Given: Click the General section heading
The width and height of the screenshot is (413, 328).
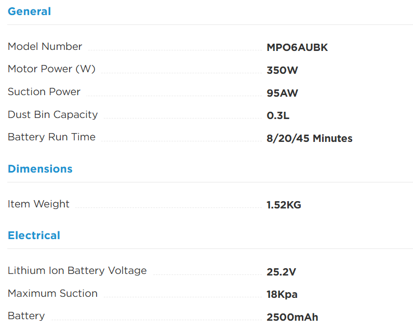Looking at the screenshot, I should (x=29, y=11).
